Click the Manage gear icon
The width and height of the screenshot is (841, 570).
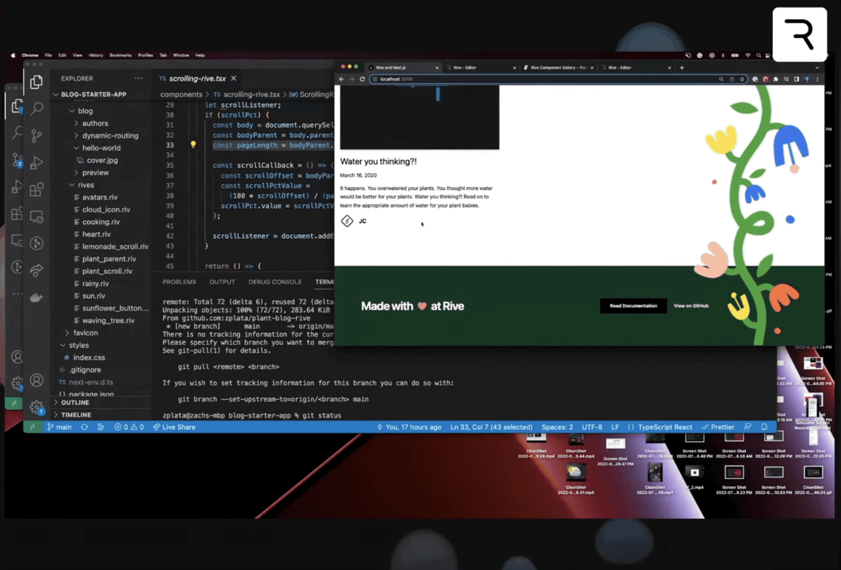37,407
